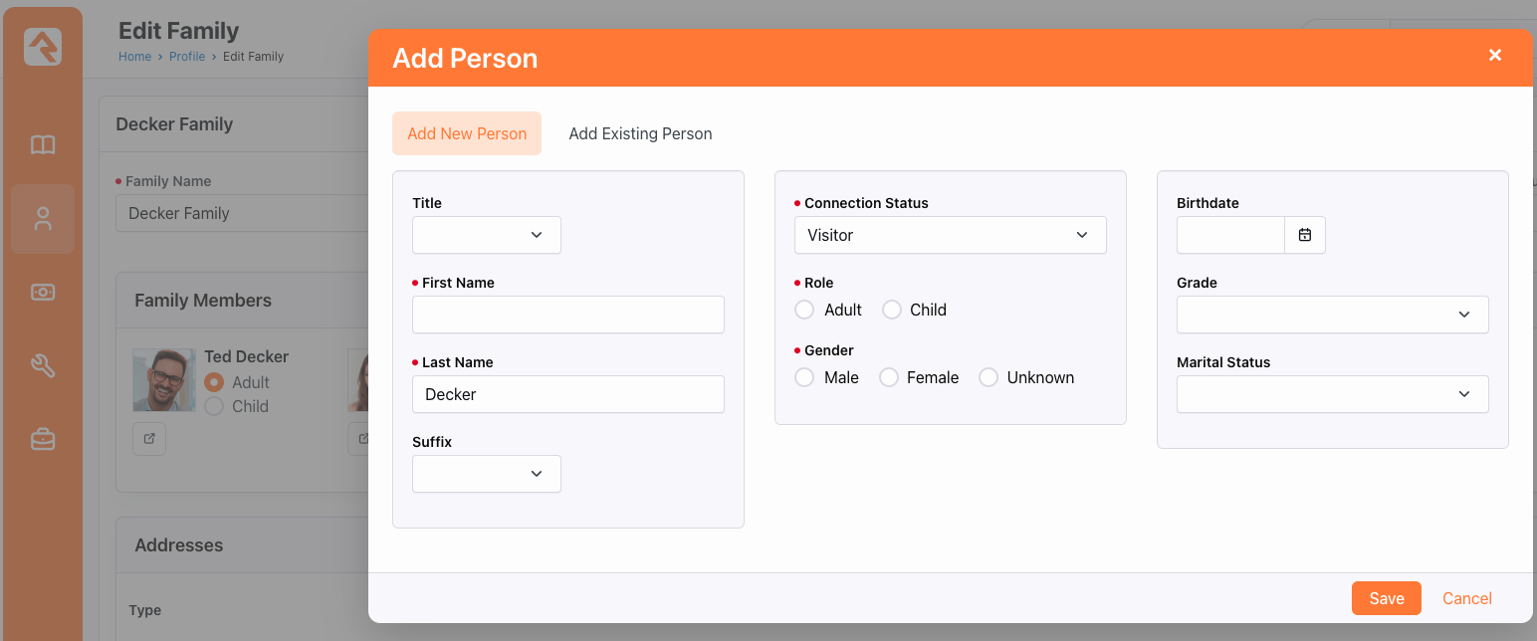
Task: Open the money icon in sidebar
Action: (x=43, y=292)
